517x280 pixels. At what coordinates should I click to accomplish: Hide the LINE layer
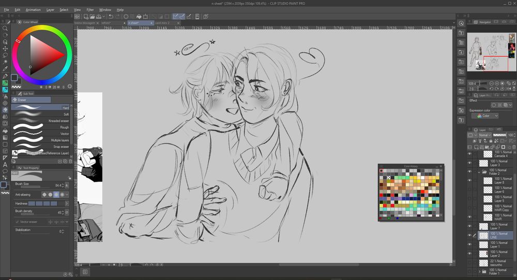click(x=469, y=235)
